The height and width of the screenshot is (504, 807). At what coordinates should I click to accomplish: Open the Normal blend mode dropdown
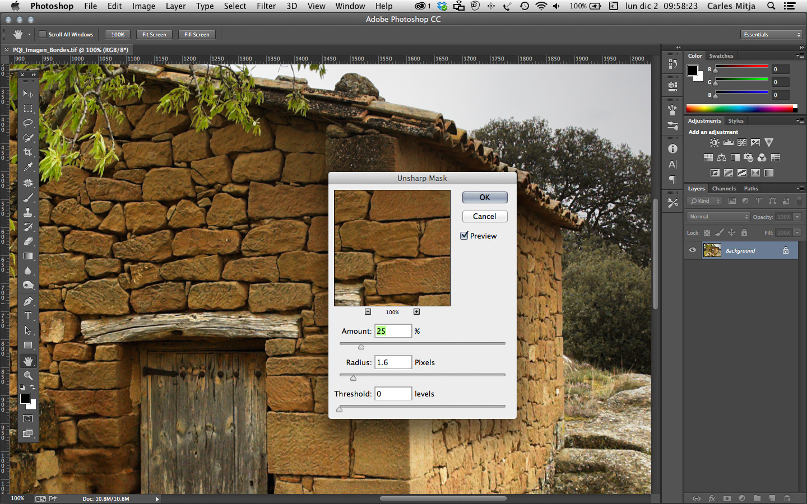point(718,217)
